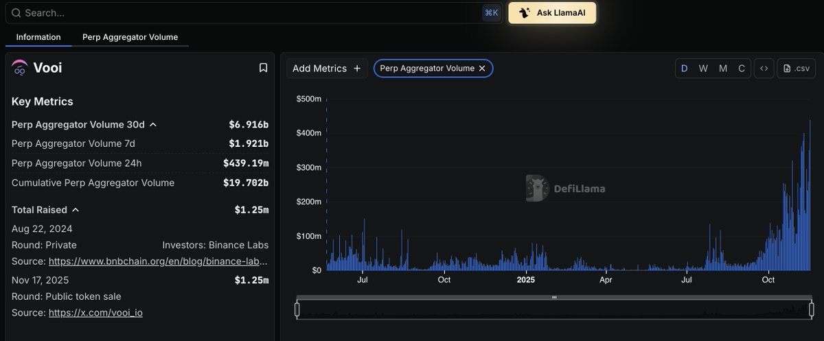Click the Round: Private text
This screenshot has height=341, width=824.
45,245
